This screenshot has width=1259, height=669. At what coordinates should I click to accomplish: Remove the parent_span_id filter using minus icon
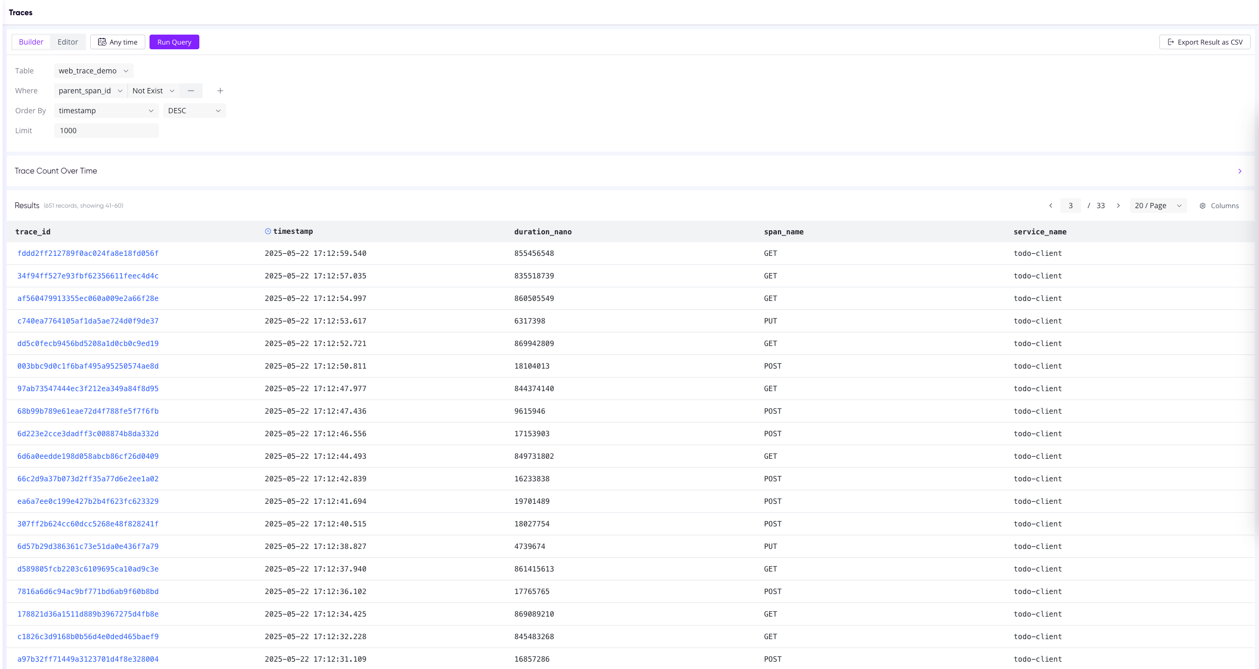click(190, 91)
